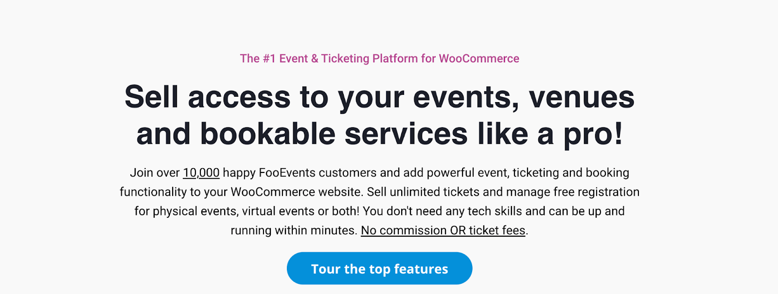The width and height of the screenshot is (778, 294).
Task: Click the word 'bookable' in the headline
Action: tap(268, 134)
